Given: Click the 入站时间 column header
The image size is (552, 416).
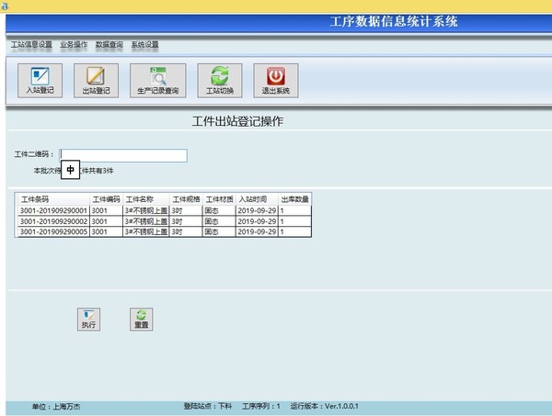Looking at the screenshot, I should pos(257,198).
